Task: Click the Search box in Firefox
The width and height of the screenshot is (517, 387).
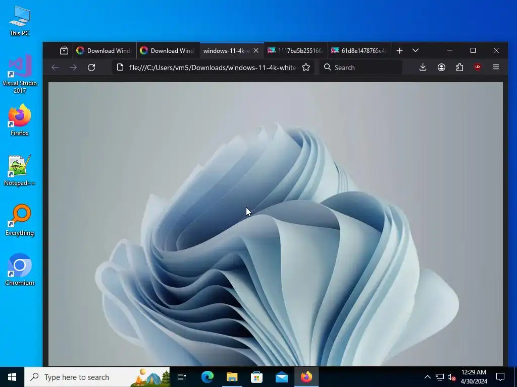Action: tap(360, 68)
